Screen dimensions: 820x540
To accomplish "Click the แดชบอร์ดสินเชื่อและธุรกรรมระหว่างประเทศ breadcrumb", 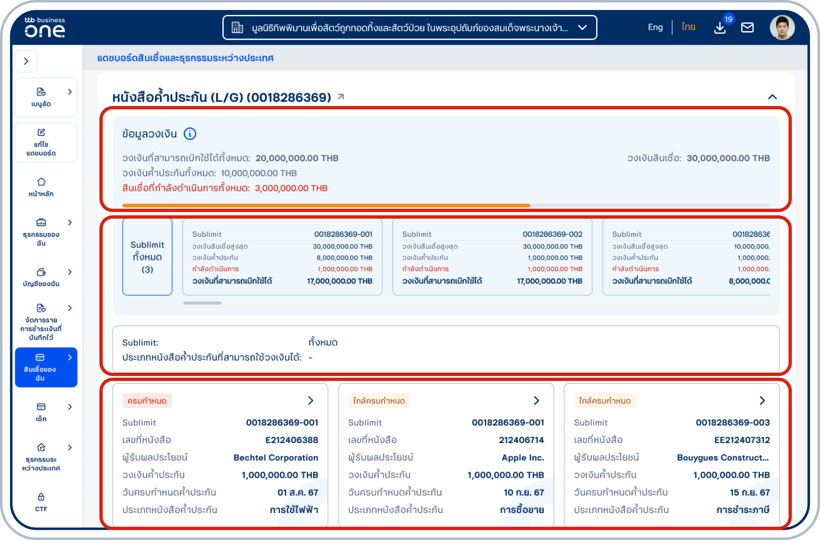I will pos(185,58).
